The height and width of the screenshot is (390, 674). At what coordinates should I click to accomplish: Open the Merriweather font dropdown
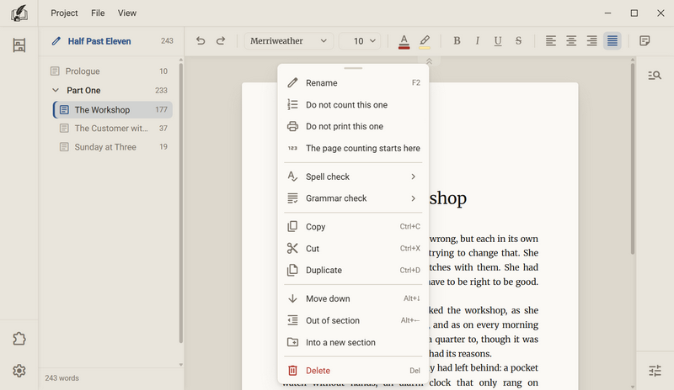[288, 41]
